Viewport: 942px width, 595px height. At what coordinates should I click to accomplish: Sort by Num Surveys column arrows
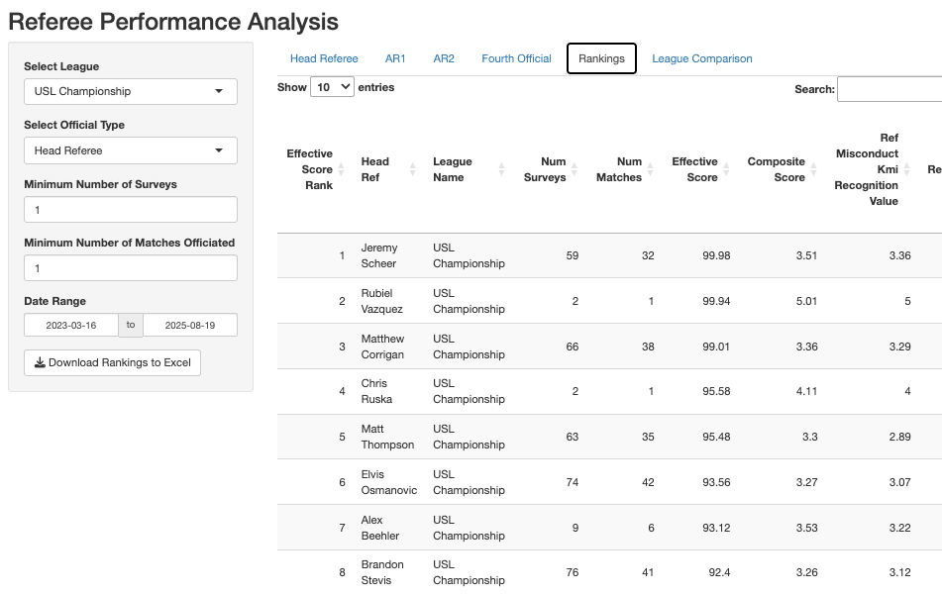click(x=575, y=169)
